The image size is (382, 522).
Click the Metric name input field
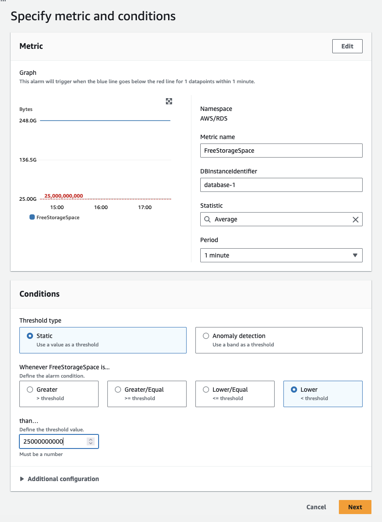(x=281, y=151)
